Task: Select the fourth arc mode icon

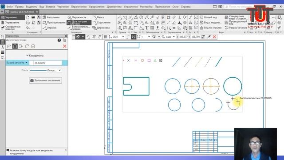Action: point(27,46)
